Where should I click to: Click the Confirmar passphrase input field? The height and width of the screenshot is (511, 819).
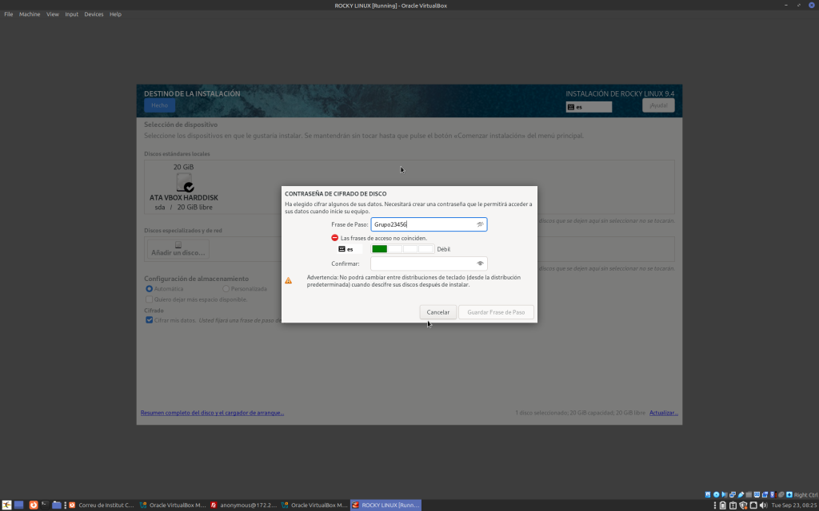pos(422,263)
